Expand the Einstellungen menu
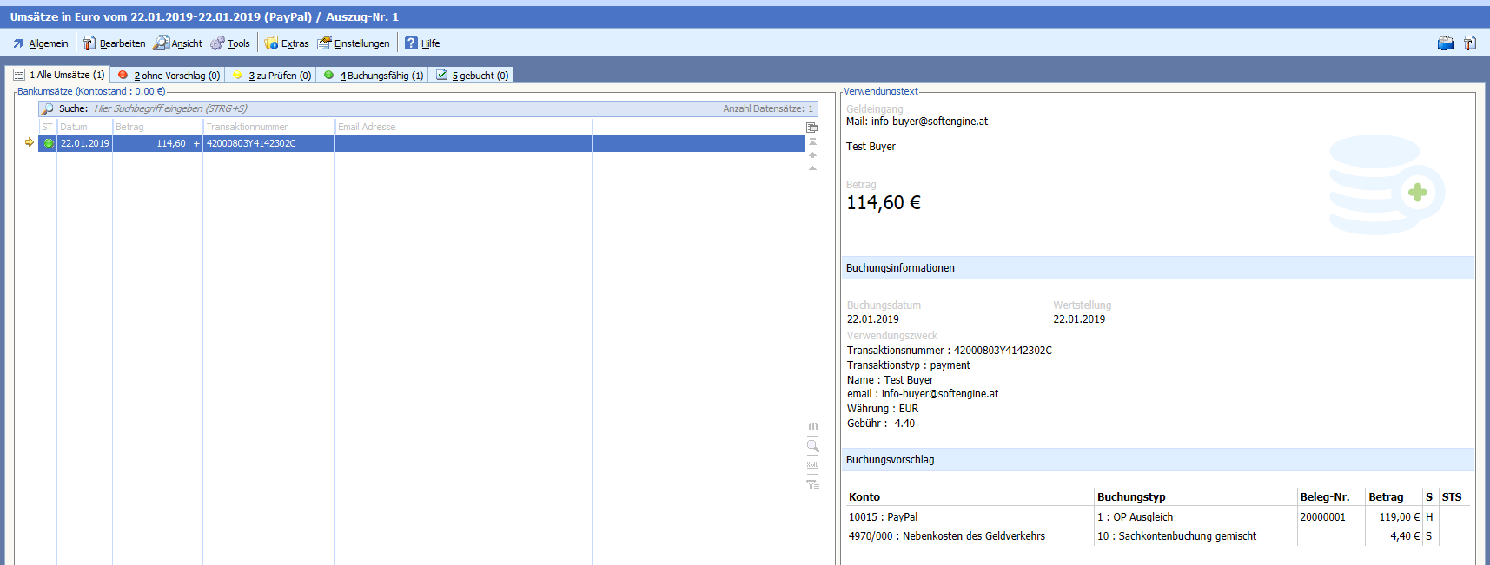 click(x=354, y=43)
